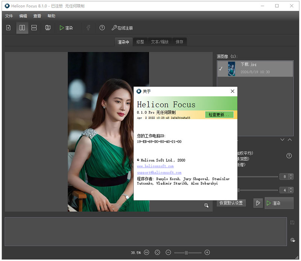Open the 查看 menu
This screenshot has height=261, width=301.
(37, 16)
